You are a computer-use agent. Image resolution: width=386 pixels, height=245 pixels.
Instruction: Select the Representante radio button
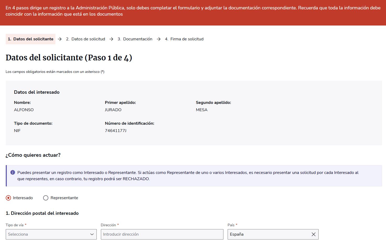click(x=46, y=198)
